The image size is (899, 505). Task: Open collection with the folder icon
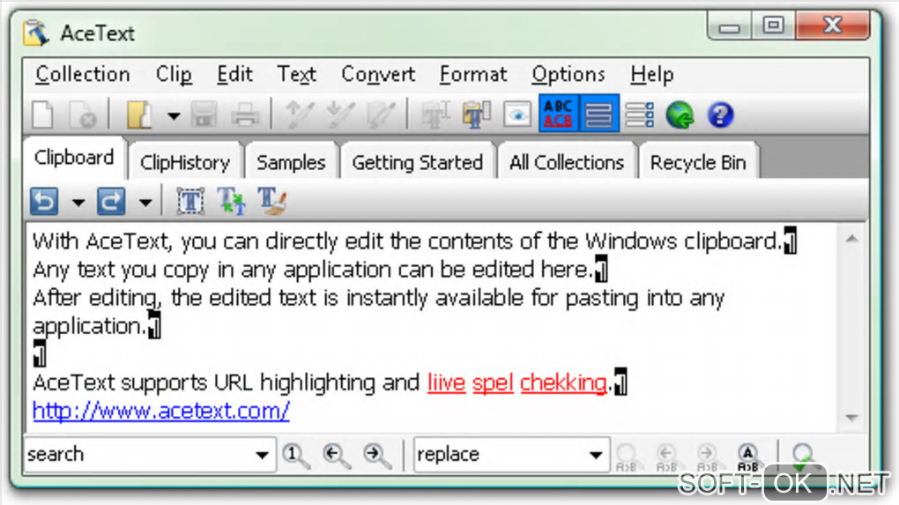click(138, 115)
